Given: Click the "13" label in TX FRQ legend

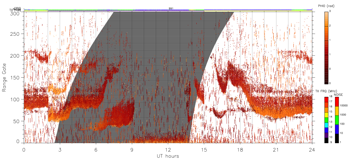Looking at the screenshot, I should point(331,122).
